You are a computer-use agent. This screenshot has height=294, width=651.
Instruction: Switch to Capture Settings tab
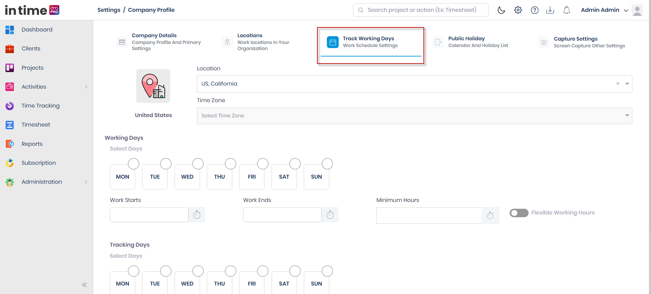pos(582,42)
